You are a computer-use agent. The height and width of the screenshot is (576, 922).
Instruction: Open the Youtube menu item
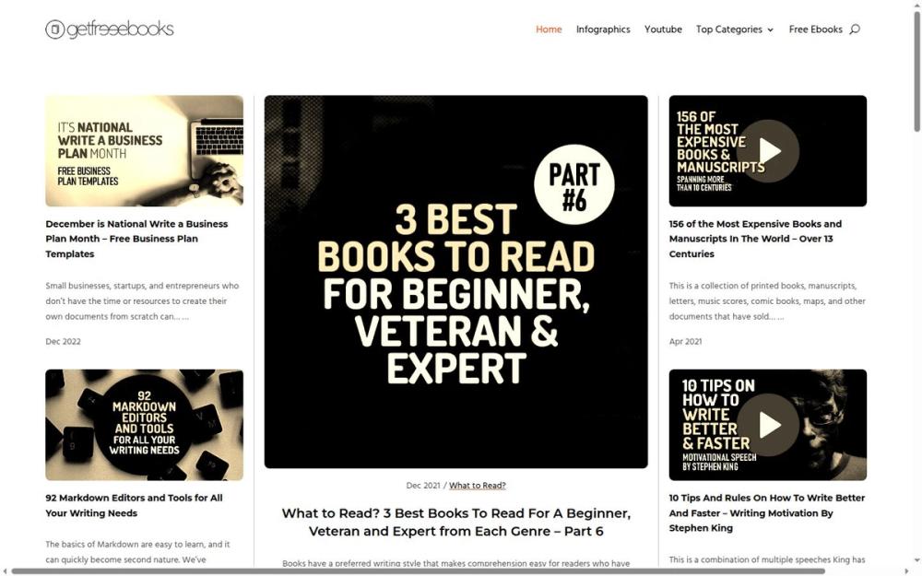tap(663, 29)
